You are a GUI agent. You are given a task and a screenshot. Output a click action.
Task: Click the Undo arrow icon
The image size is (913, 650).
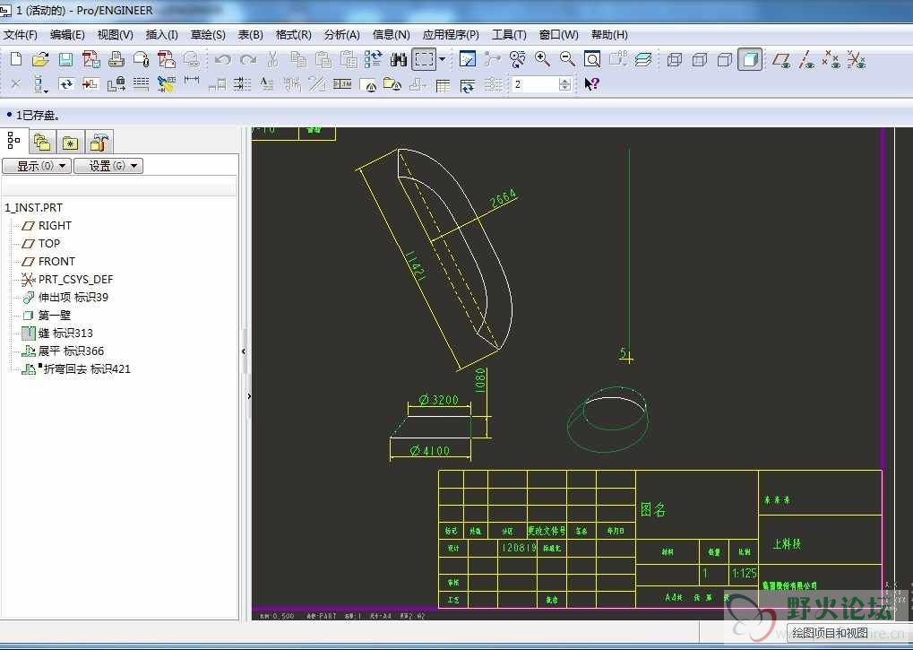click(223, 59)
